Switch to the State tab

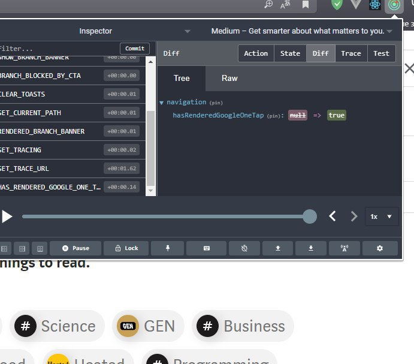click(290, 53)
